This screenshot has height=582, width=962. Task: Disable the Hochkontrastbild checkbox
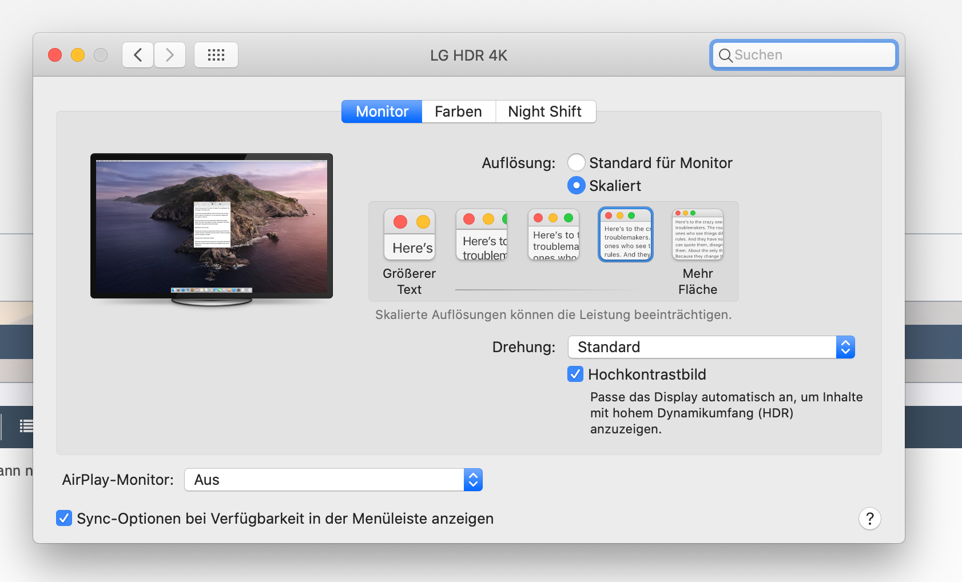click(x=575, y=374)
